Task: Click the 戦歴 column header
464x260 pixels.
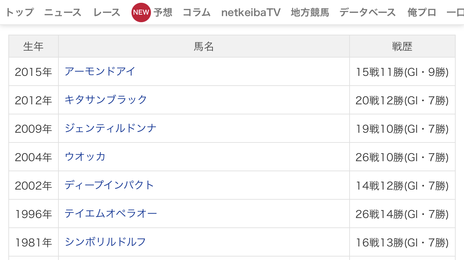Action: pyautogui.click(x=402, y=46)
